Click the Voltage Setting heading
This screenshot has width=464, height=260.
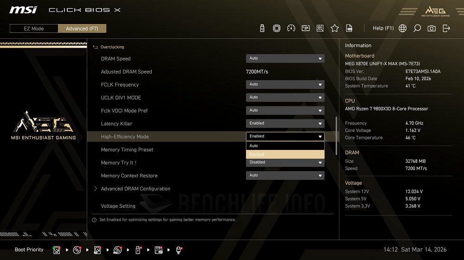tap(118, 206)
